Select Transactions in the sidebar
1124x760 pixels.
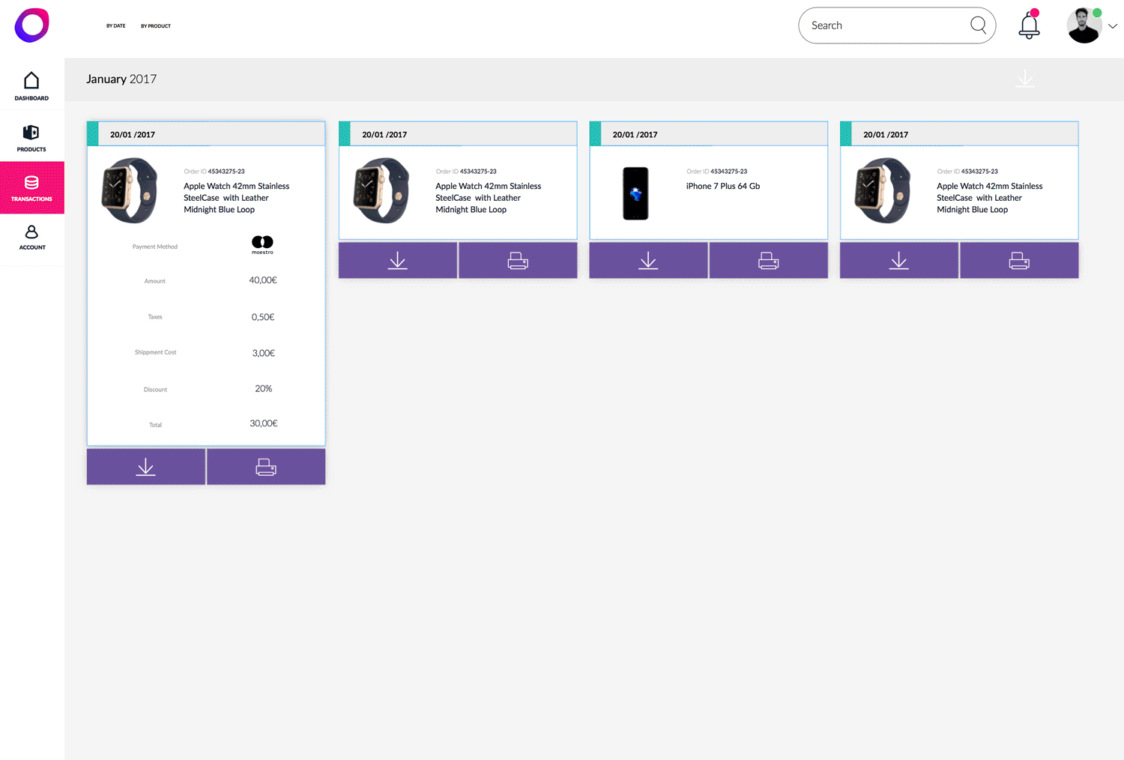click(31, 188)
